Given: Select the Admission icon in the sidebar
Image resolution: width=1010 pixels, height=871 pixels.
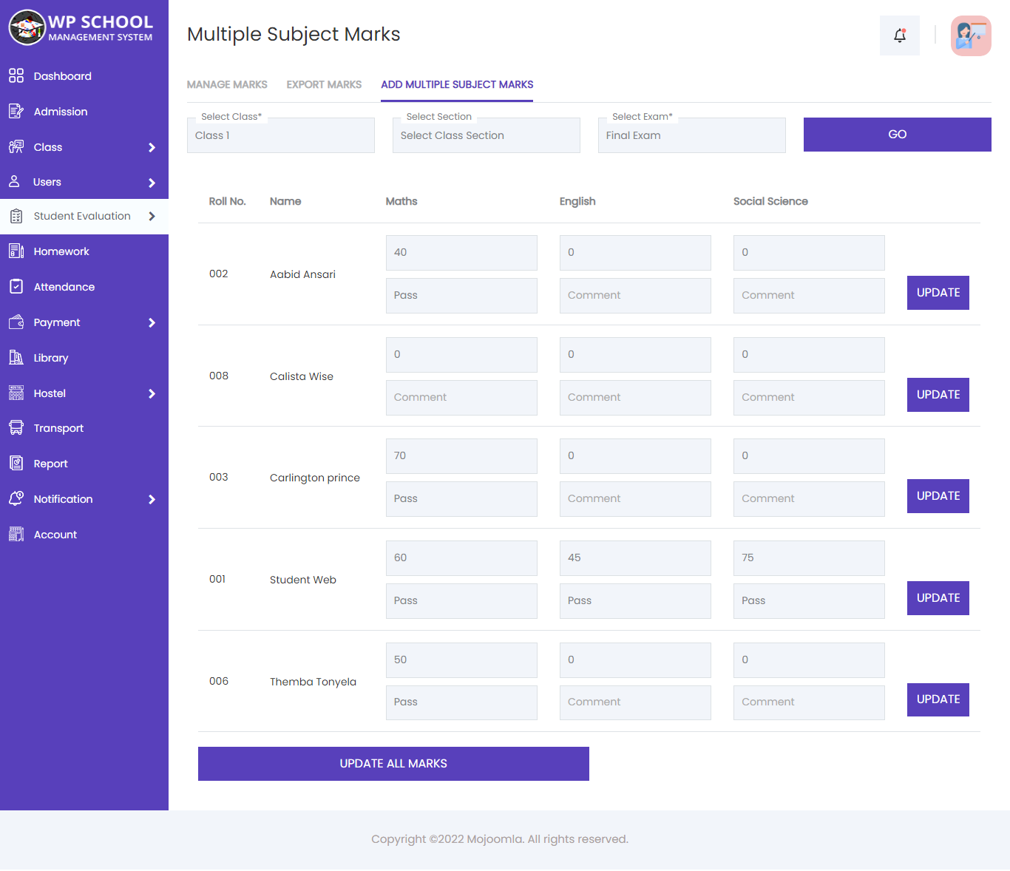Looking at the screenshot, I should click(x=16, y=111).
